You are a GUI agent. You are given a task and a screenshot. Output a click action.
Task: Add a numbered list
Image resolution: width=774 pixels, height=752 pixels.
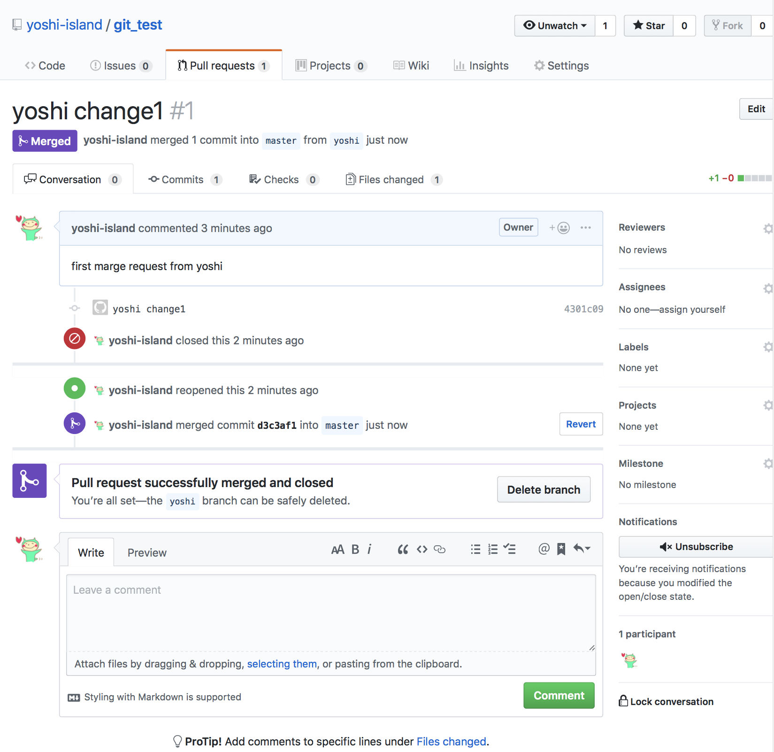pyautogui.click(x=493, y=549)
